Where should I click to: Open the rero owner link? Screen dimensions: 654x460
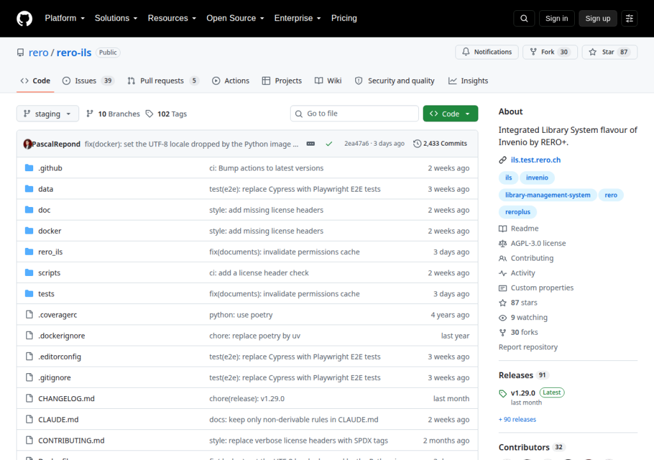[x=38, y=52]
